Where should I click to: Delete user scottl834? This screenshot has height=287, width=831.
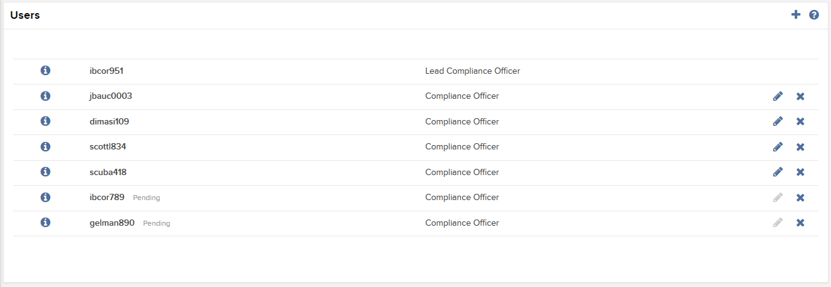800,147
